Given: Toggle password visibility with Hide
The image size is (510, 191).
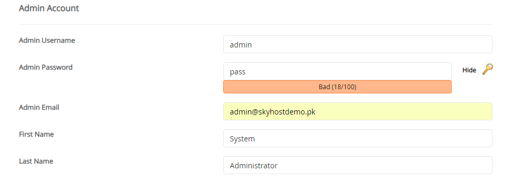Looking at the screenshot, I should pos(469,70).
